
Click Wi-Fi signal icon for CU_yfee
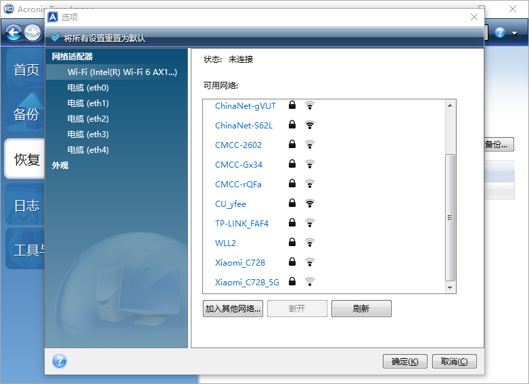pos(309,203)
